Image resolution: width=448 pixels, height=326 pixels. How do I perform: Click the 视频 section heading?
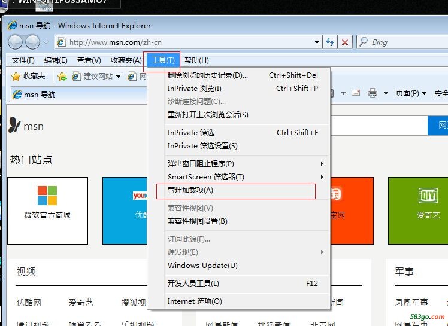(x=26, y=271)
